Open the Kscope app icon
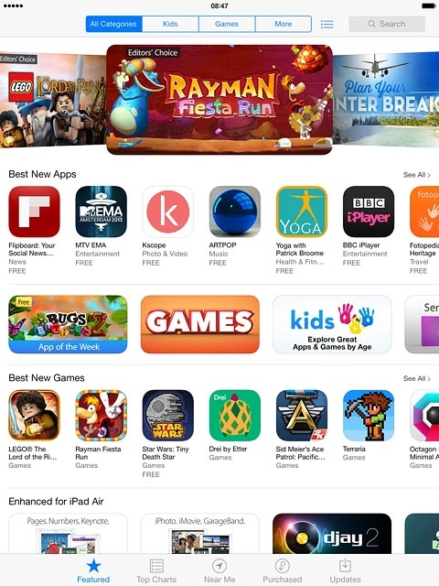Image resolution: width=439 pixels, height=586 pixels. 167,212
